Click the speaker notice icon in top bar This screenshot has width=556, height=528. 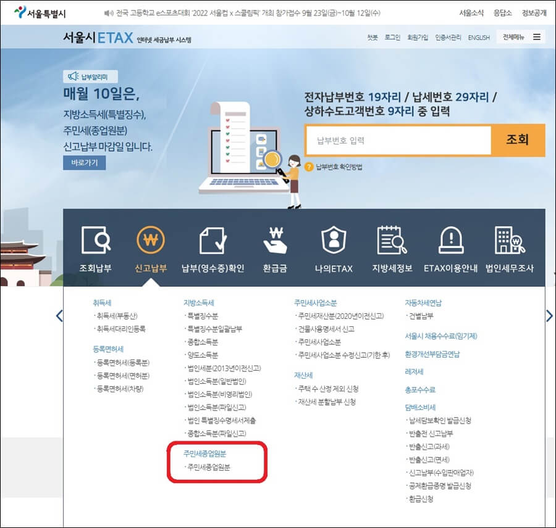[109, 13]
